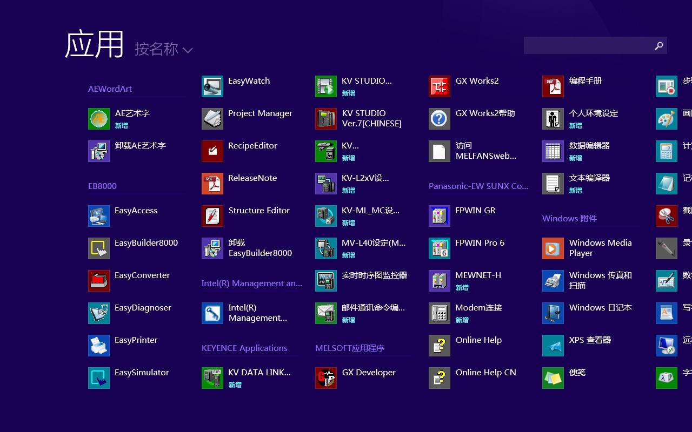The height and width of the screenshot is (432, 692).
Task: Click the sort-by chevron arrow
Action: pos(188,50)
